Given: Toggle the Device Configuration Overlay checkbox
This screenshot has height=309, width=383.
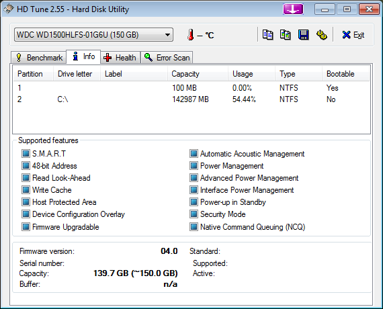Looking at the screenshot, I should pyautogui.click(x=26, y=214).
